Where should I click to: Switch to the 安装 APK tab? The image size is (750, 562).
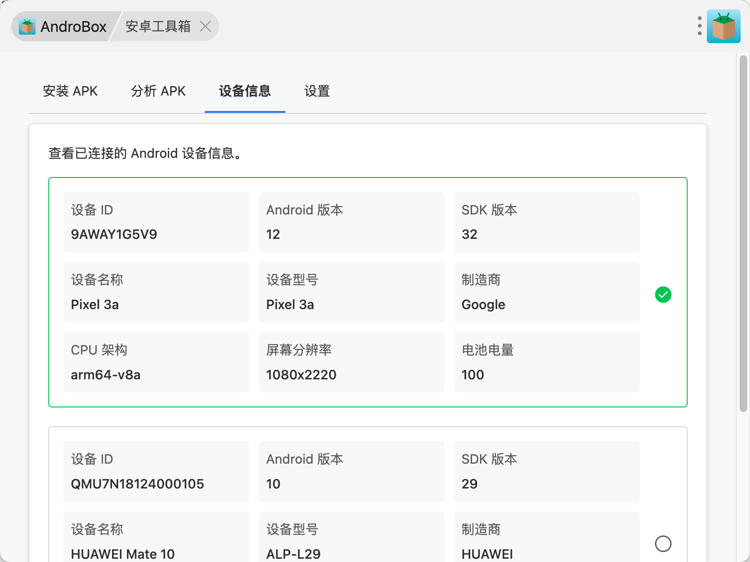70,91
